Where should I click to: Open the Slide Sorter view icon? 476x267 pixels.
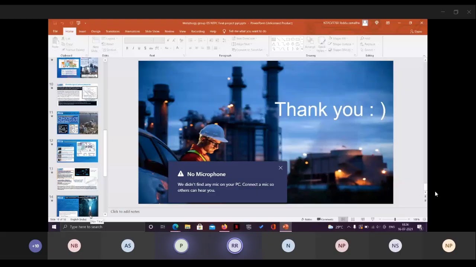[x=353, y=219]
